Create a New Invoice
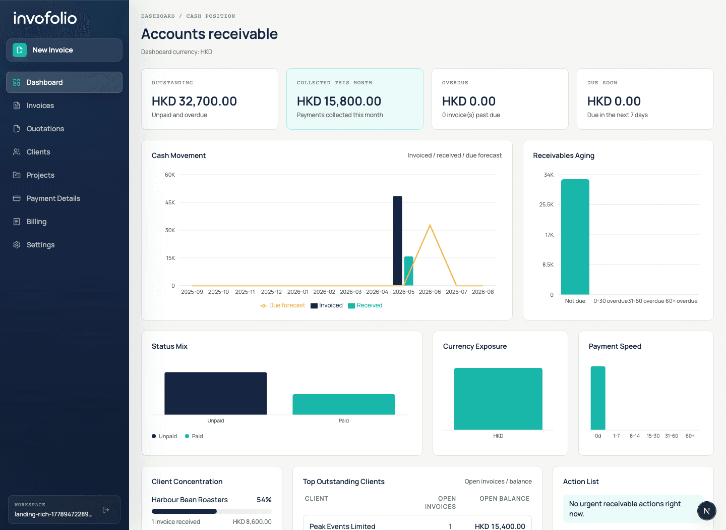Screen dimensions: 726x530 click(64, 50)
